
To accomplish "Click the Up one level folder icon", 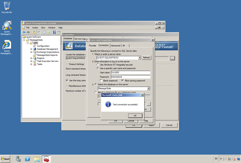I will pos(34,32).
